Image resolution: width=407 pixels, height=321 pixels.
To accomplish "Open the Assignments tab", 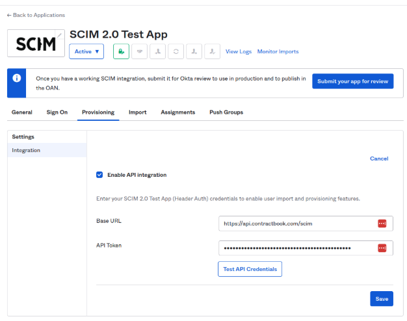I will [x=177, y=112].
